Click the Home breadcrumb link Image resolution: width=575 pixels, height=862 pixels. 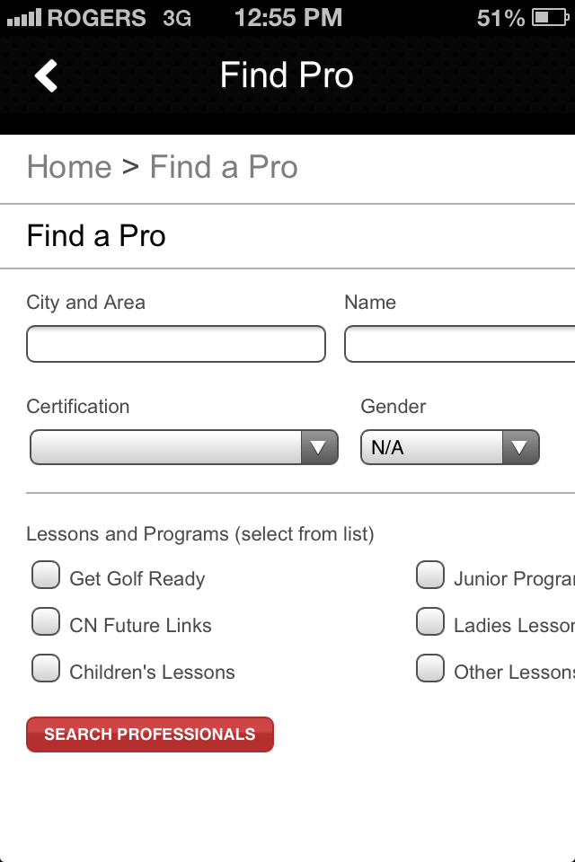pyautogui.click(x=69, y=167)
